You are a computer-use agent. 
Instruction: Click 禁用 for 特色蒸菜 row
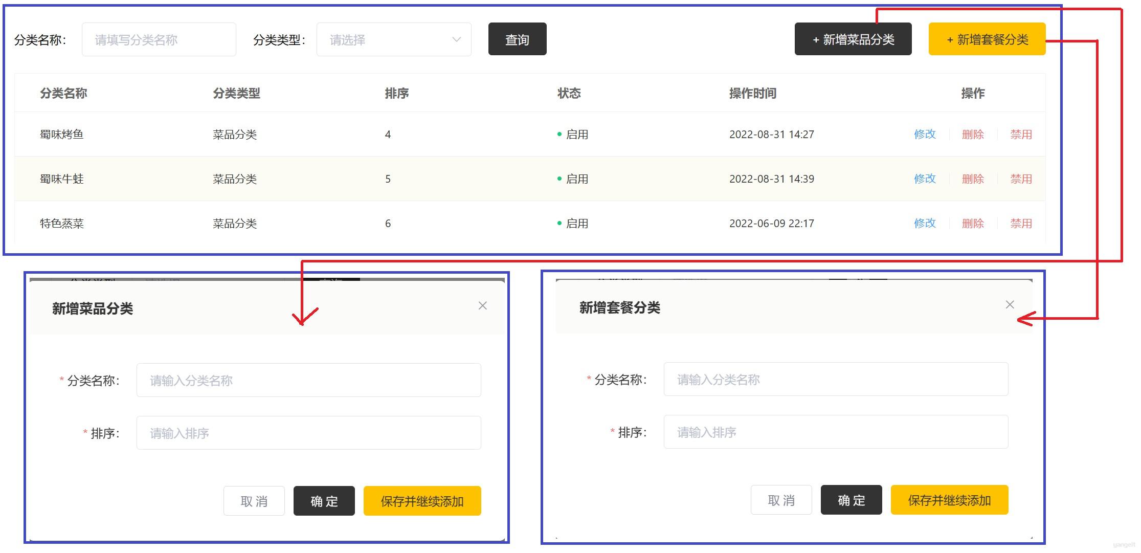click(1021, 223)
